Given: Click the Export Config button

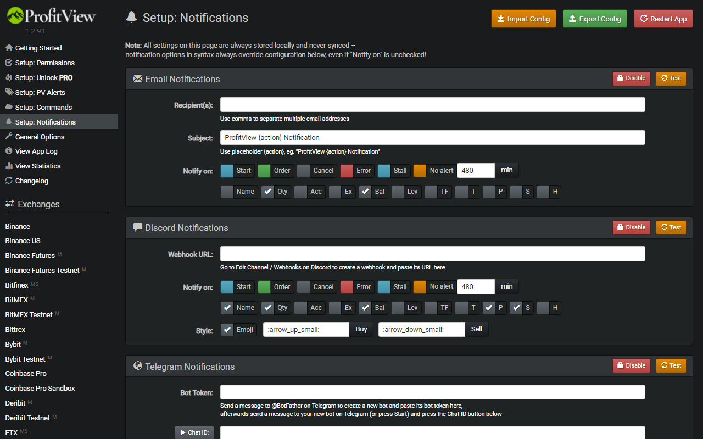Looking at the screenshot, I should [595, 19].
